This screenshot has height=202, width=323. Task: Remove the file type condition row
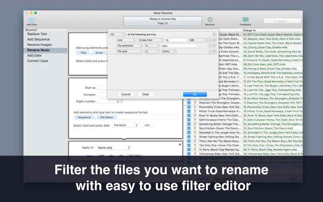(x=210, y=51)
